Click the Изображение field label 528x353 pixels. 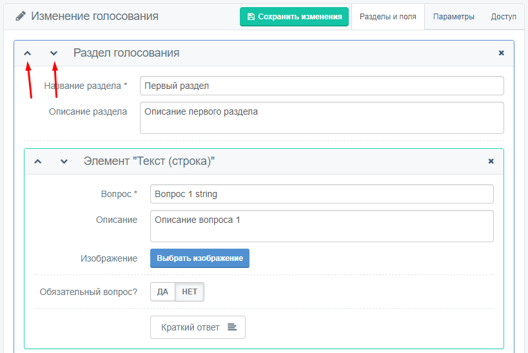click(109, 258)
